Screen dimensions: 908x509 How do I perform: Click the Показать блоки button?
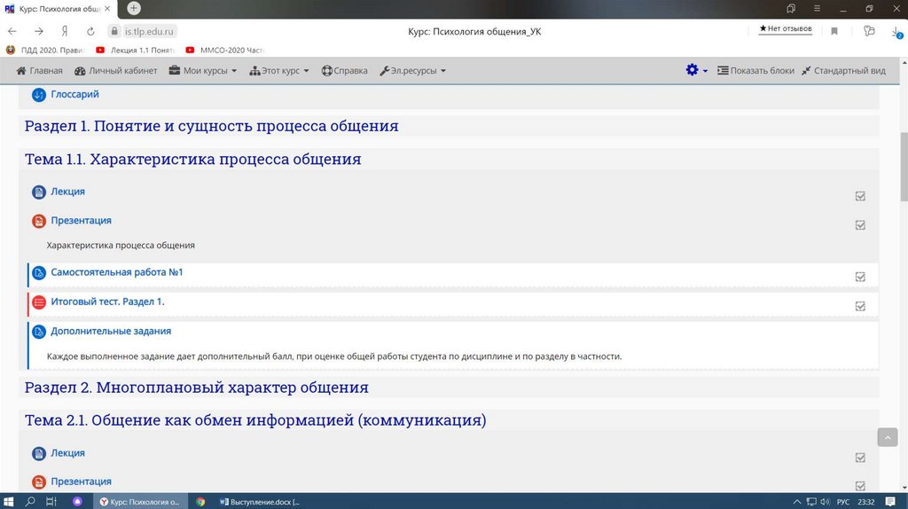[755, 71]
